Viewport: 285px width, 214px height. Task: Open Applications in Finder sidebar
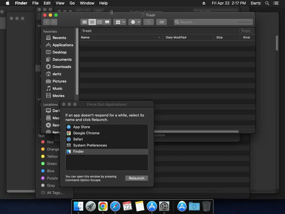[x=60, y=45]
